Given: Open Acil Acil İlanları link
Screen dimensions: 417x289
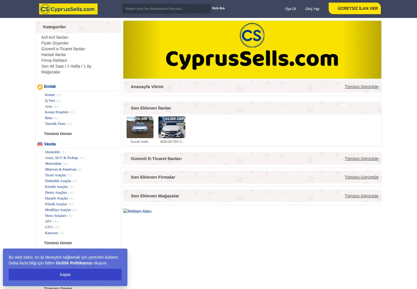Looking at the screenshot, I should point(55,37).
